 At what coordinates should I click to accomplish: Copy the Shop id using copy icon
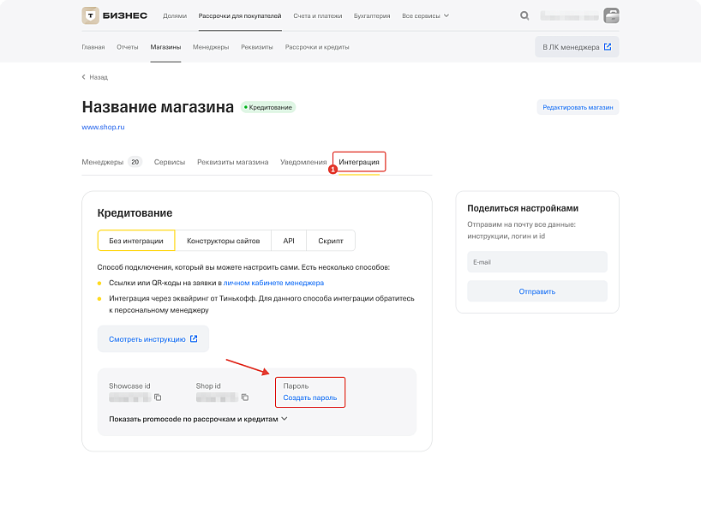(x=244, y=397)
